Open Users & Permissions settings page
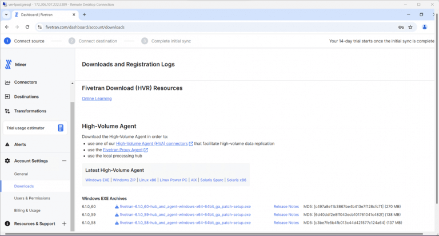This screenshot has height=236, width=439. pos(32,198)
